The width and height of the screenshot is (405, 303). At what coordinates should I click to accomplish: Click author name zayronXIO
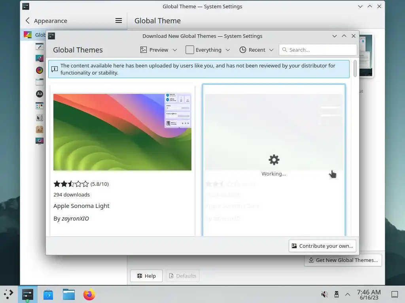point(75,219)
